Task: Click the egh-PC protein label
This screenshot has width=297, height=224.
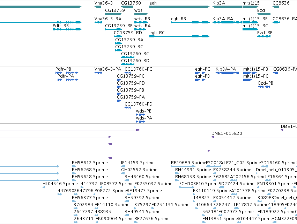Action: 202,69
